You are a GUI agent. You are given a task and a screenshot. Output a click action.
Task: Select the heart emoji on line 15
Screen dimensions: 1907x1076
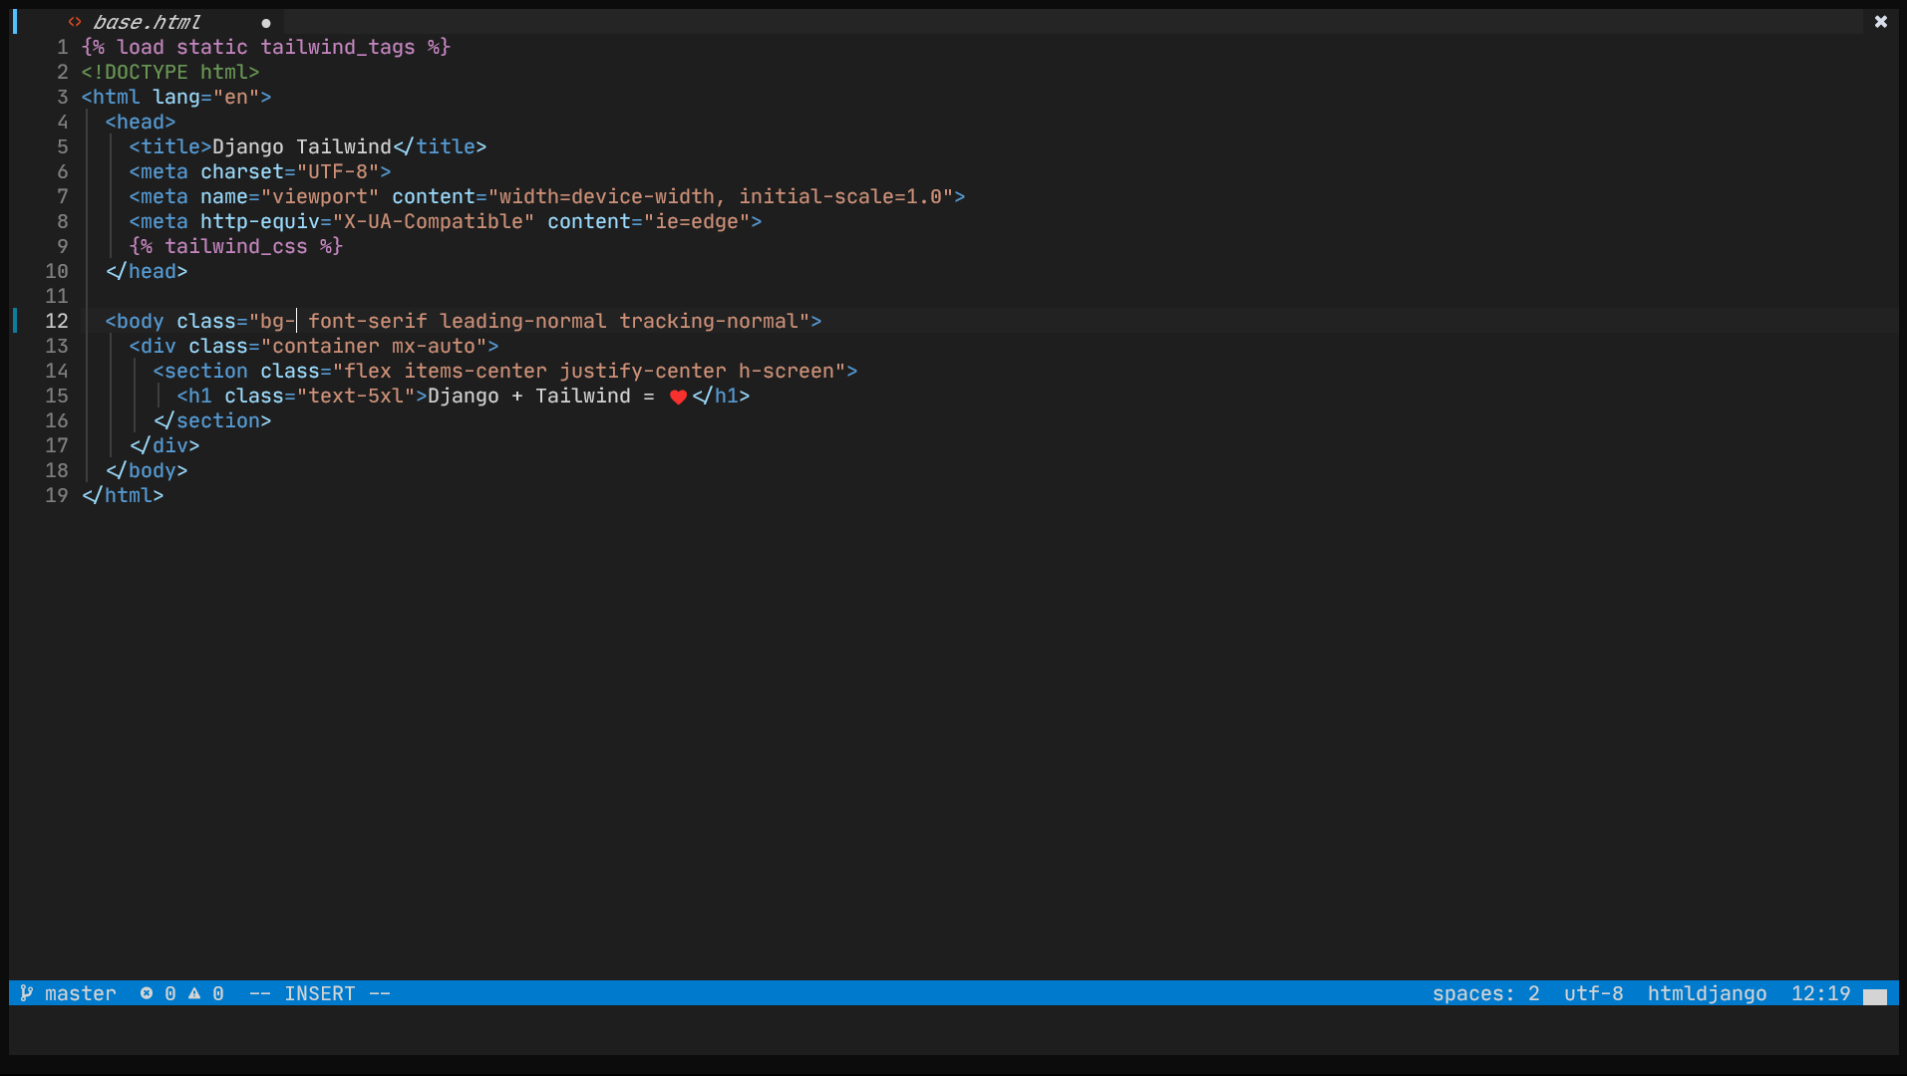(677, 397)
